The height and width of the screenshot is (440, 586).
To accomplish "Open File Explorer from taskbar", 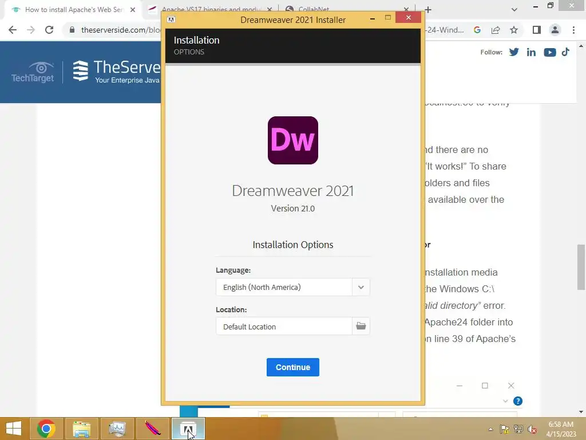I will (81, 429).
